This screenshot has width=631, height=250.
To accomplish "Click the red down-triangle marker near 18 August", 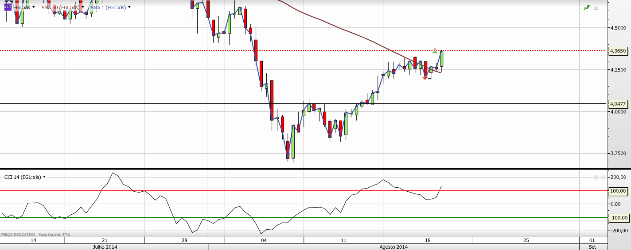I will click(425, 78).
